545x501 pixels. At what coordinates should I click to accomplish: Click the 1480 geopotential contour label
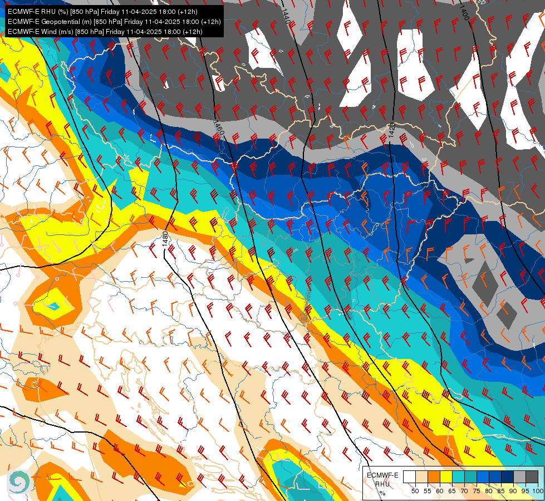pos(165,239)
